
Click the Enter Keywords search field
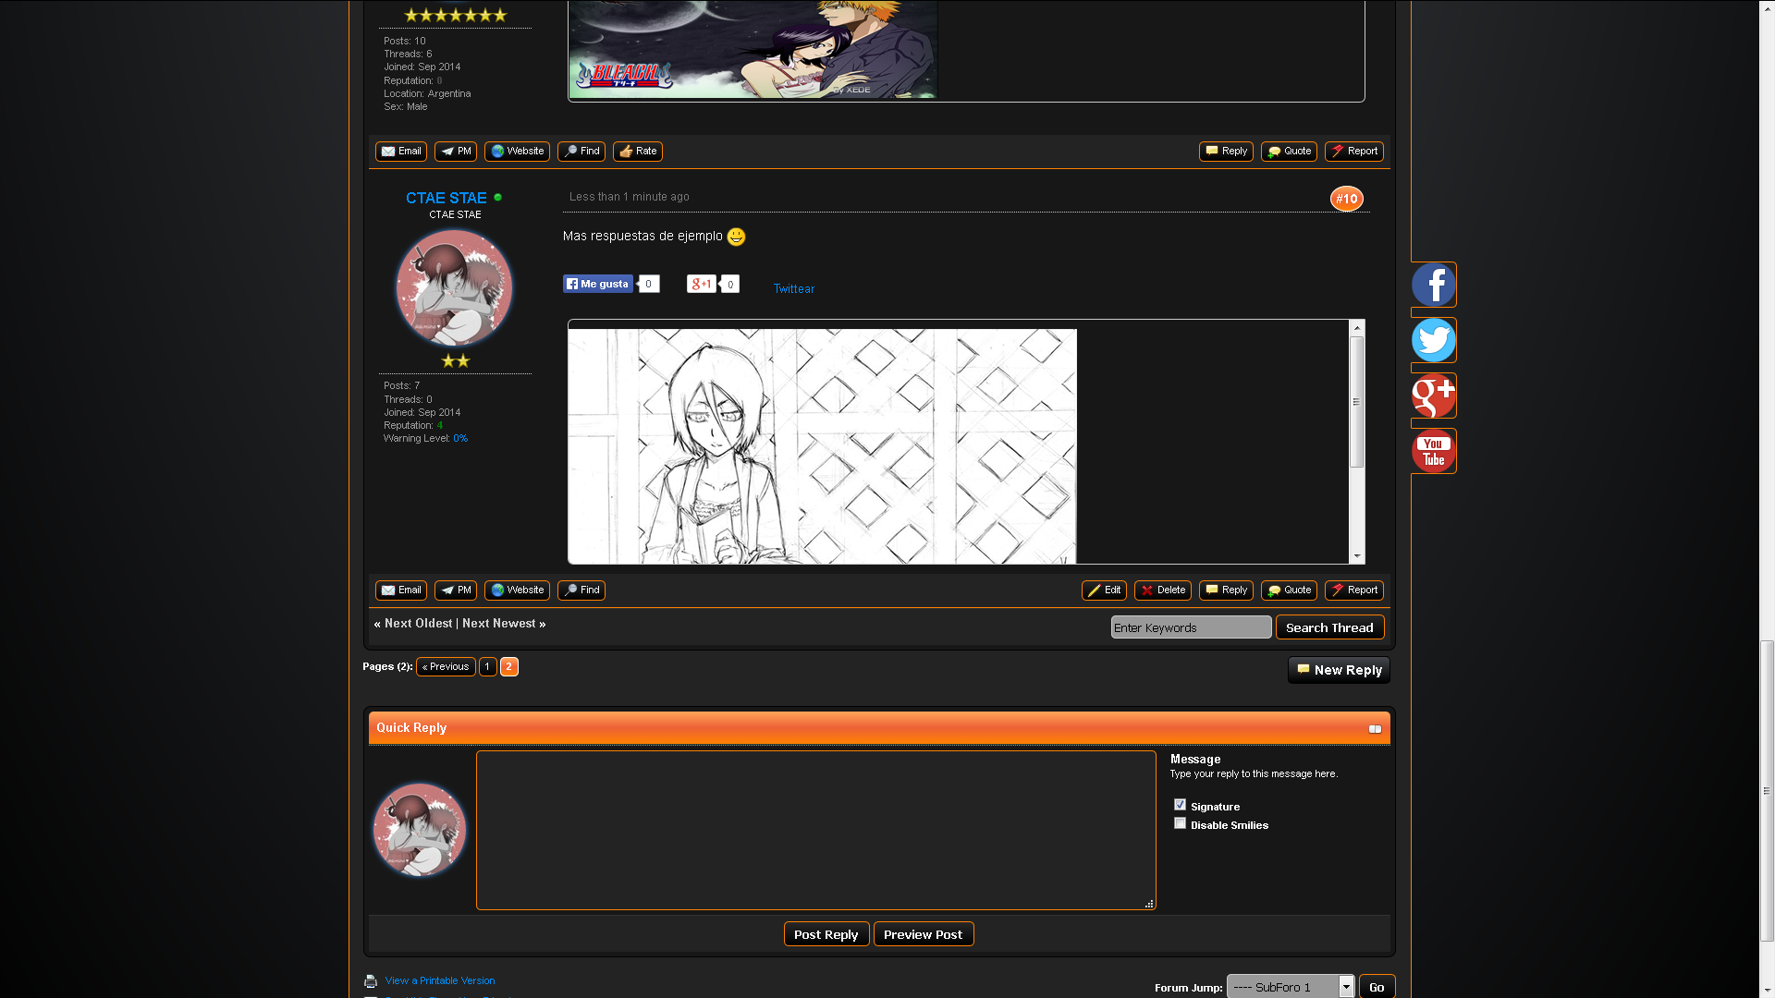(1191, 627)
